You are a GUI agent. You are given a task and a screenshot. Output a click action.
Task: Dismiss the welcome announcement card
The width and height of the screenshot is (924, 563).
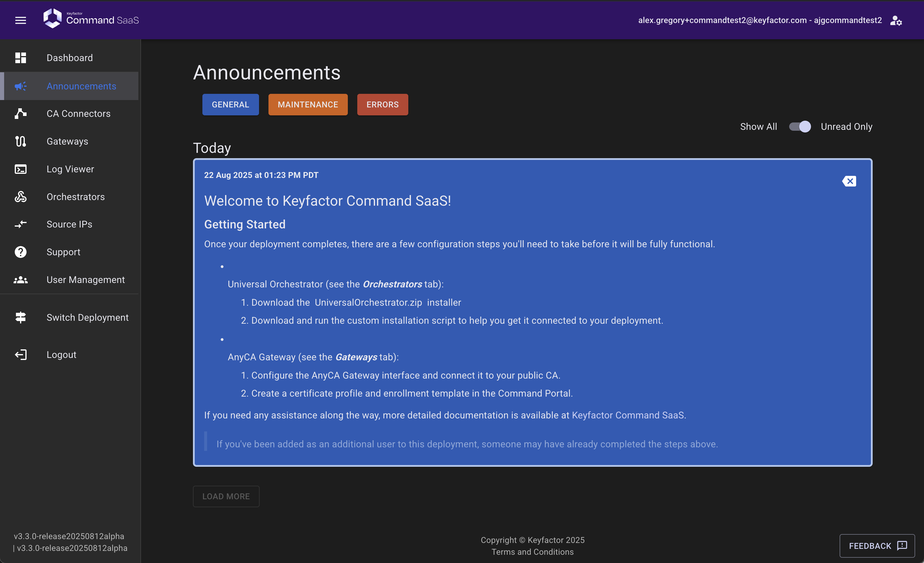point(849,181)
